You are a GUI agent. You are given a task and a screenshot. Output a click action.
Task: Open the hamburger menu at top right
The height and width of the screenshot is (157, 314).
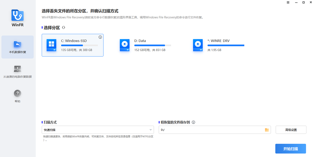288,2
